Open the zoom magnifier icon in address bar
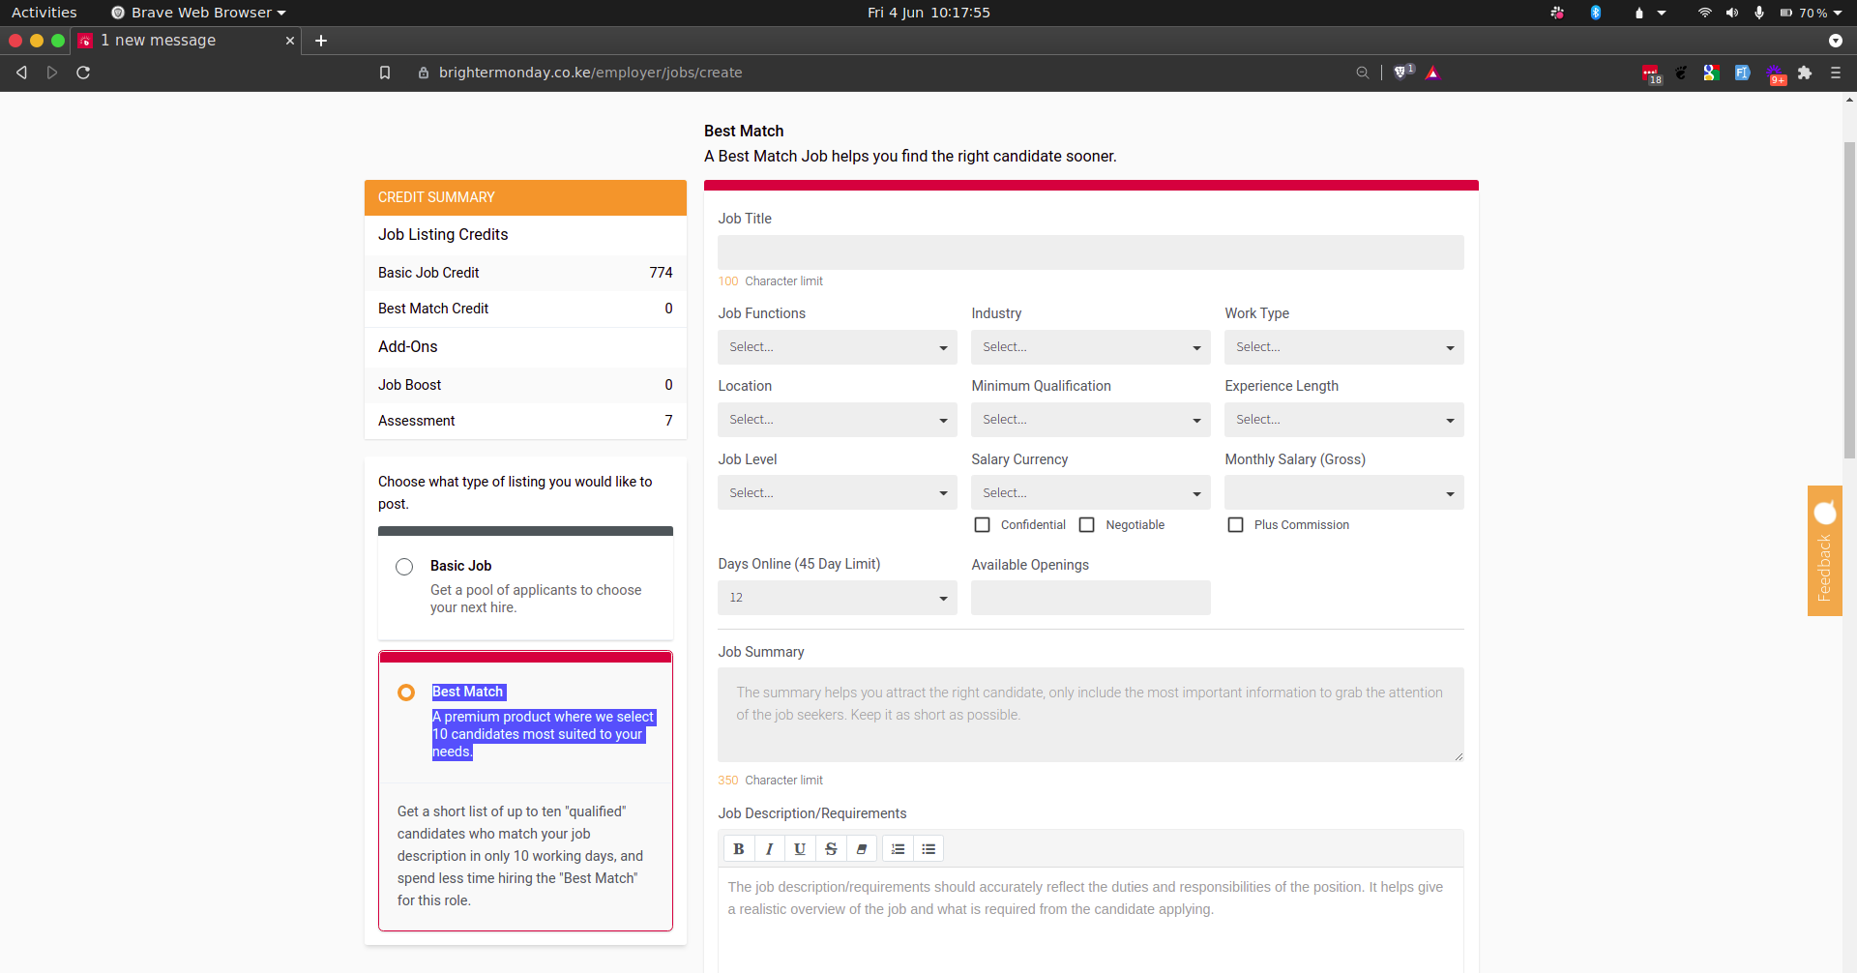The image size is (1857, 973). coord(1363,73)
